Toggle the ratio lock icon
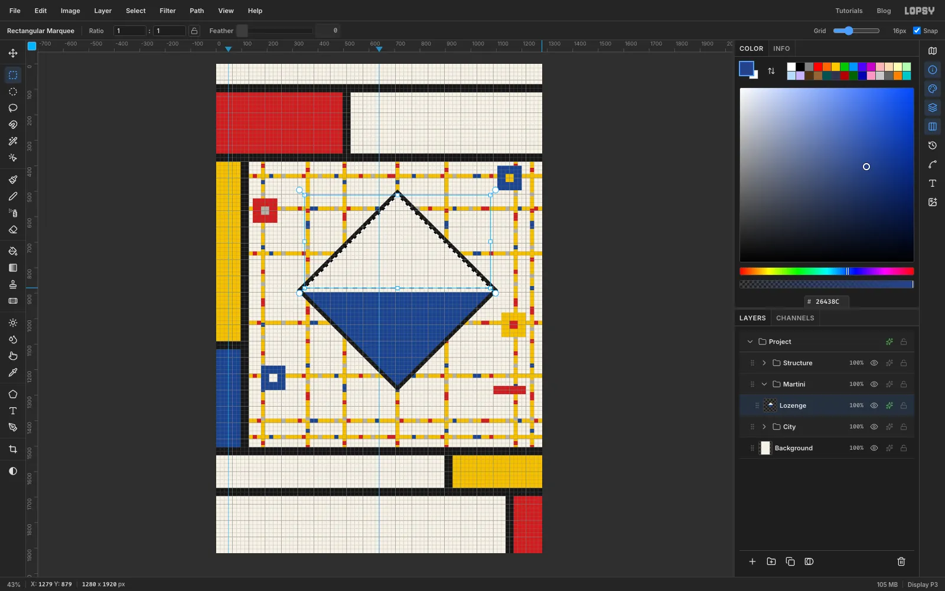The image size is (945, 591). click(x=194, y=31)
